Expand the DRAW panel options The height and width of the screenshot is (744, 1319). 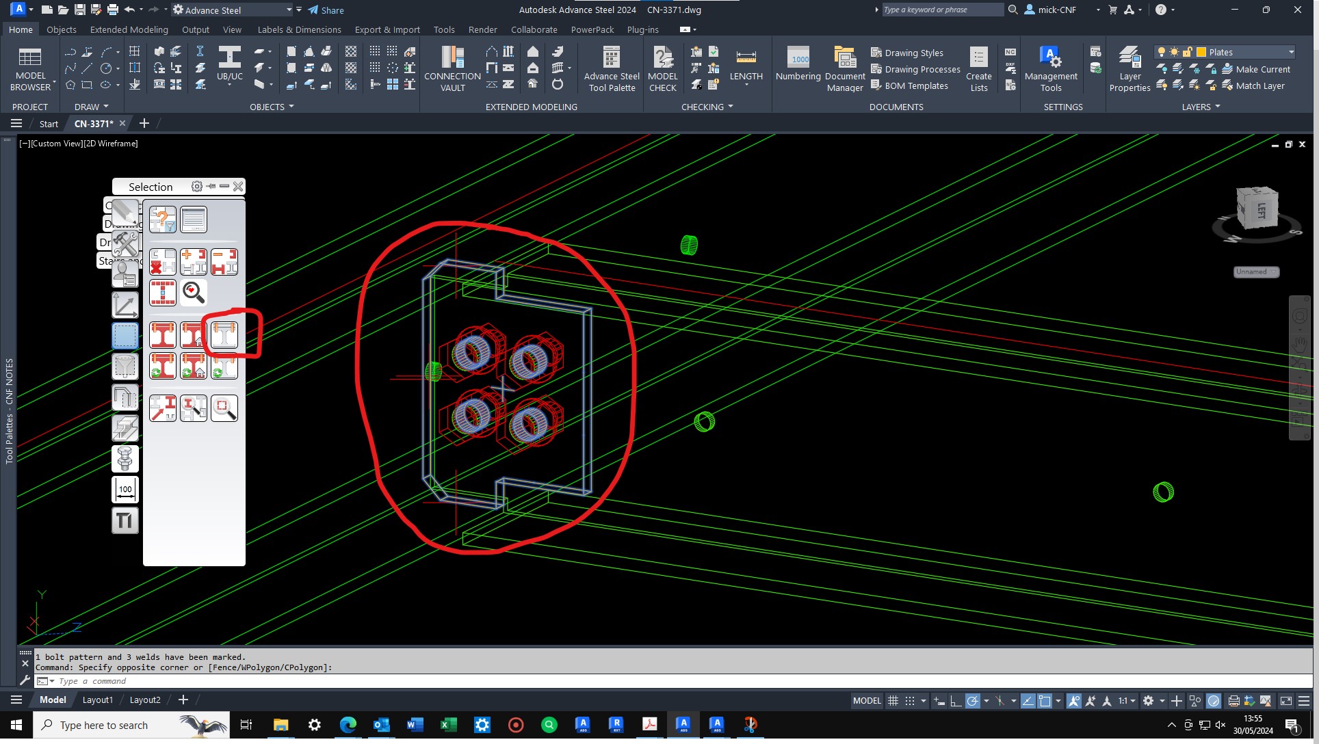point(107,106)
